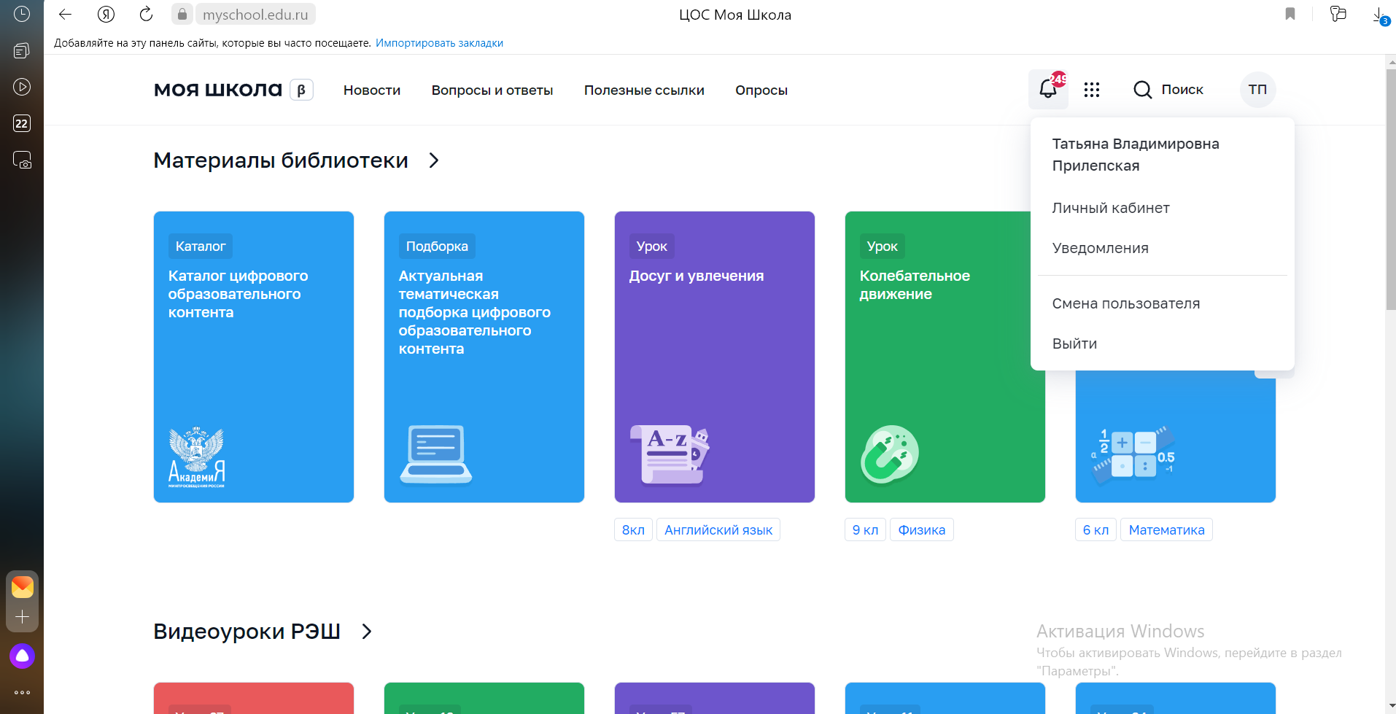This screenshot has height=714, width=1396.
Task: Open Вопросы и ответы menu item
Action: pos(492,90)
